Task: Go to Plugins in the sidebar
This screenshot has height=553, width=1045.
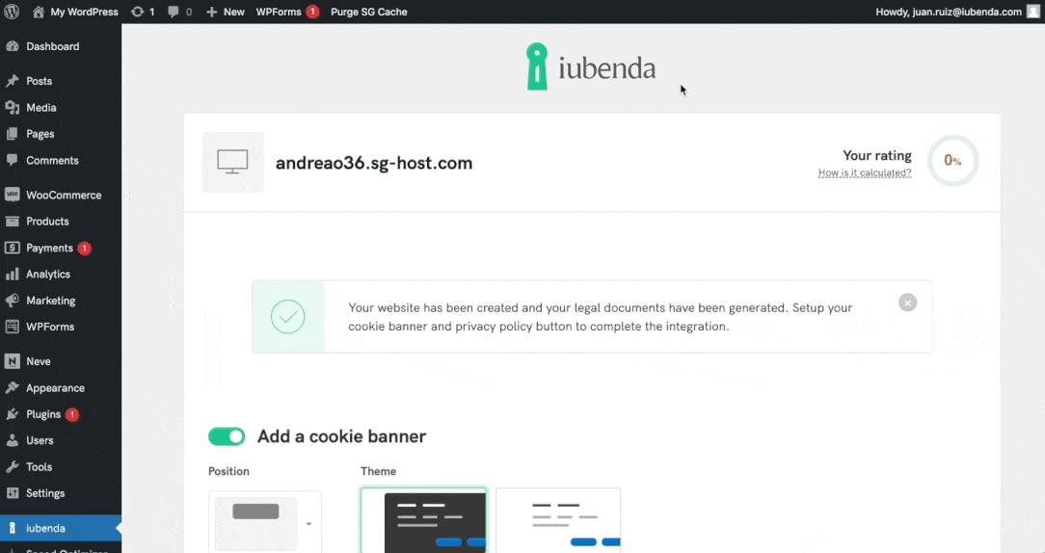Action: click(43, 414)
